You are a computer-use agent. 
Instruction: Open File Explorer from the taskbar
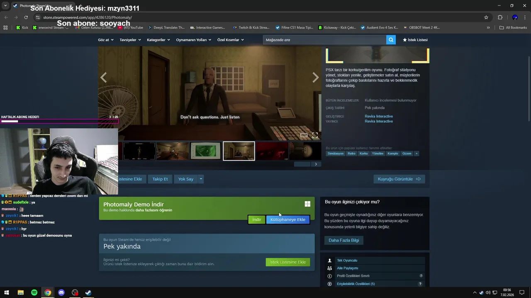pyautogui.click(x=20, y=293)
